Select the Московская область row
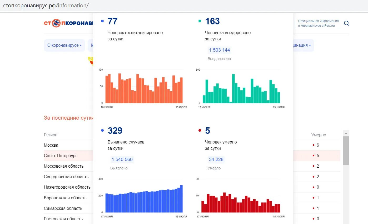The width and height of the screenshot is (368, 224). click(x=192, y=166)
